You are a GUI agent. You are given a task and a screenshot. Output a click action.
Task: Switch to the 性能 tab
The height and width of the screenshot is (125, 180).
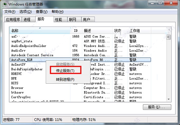(61, 20)
